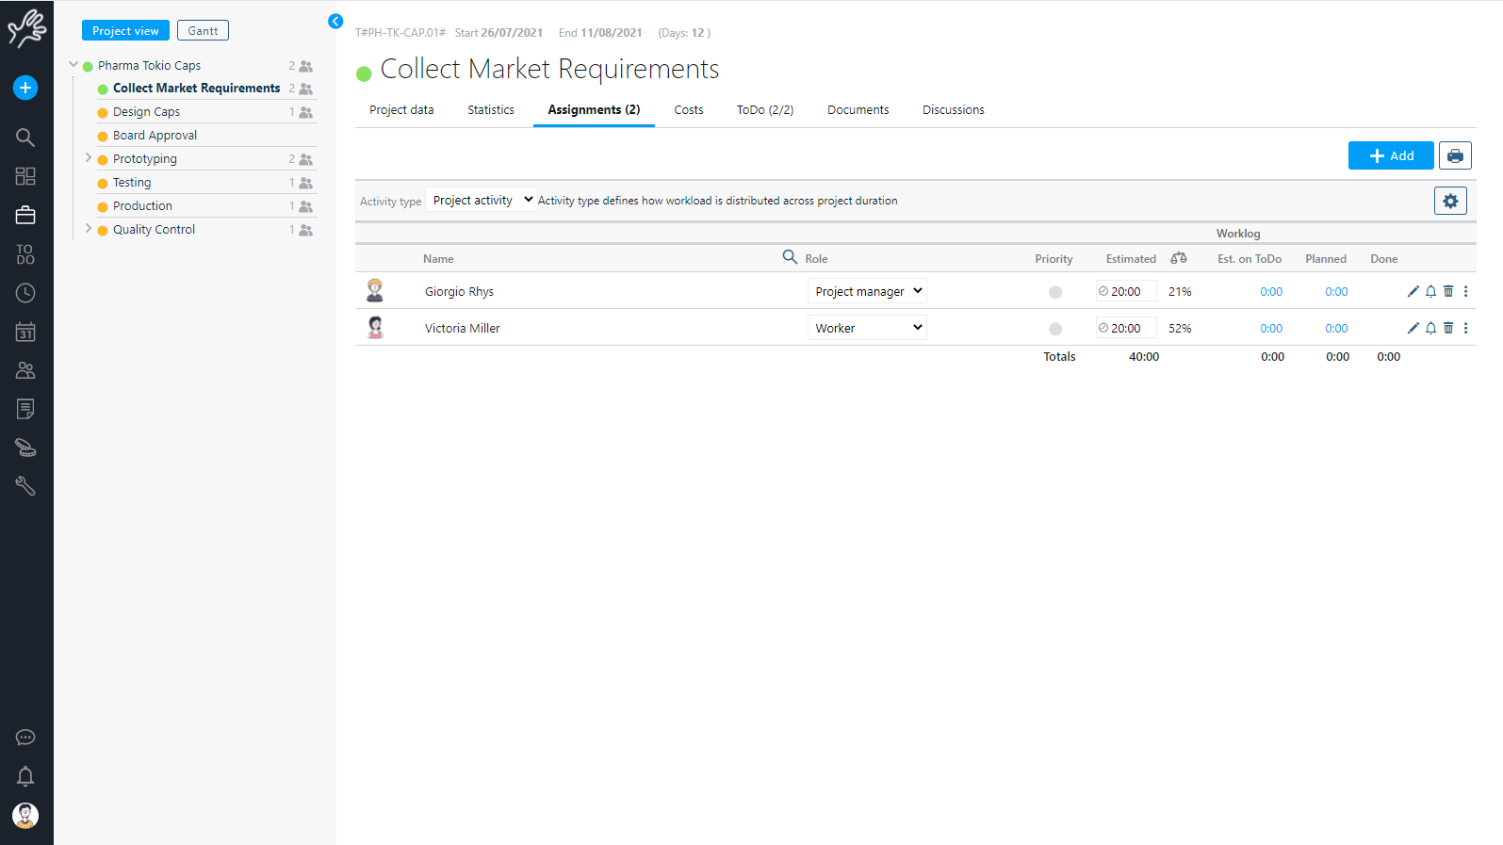1503x845 pixels.
Task: Click the pencil edit icon for Giorgio Rhys
Action: pyautogui.click(x=1413, y=291)
